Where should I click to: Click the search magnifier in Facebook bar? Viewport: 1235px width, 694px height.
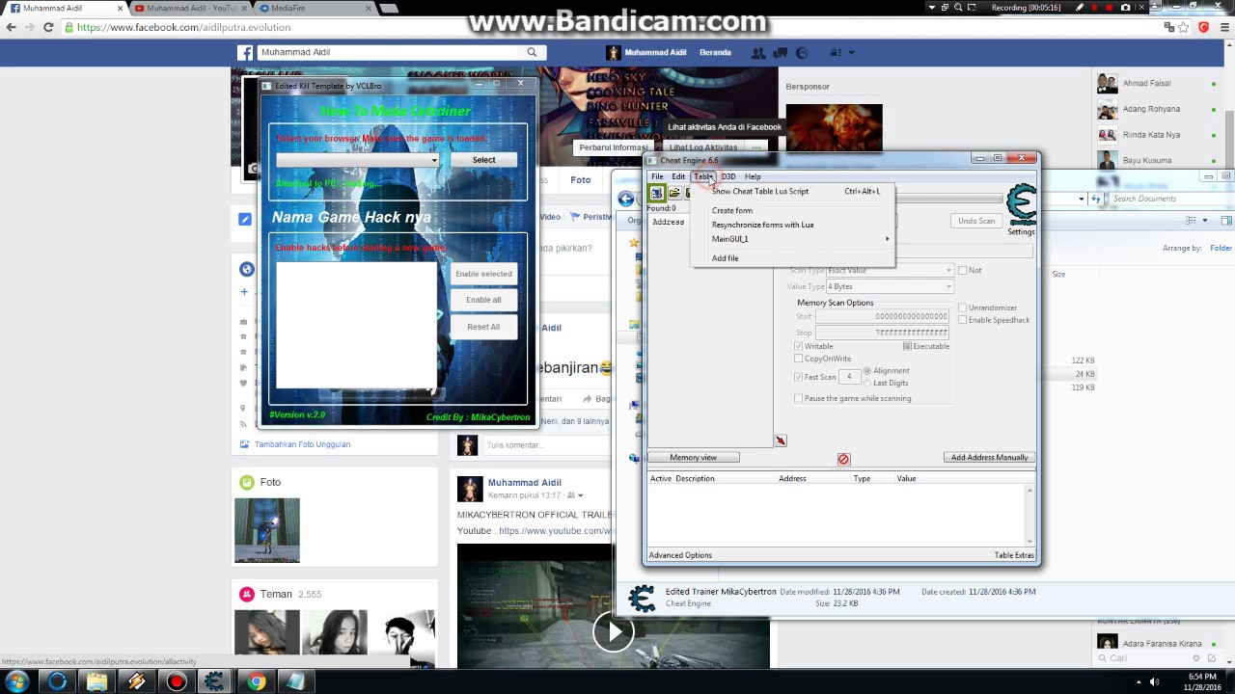(x=532, y=52)
